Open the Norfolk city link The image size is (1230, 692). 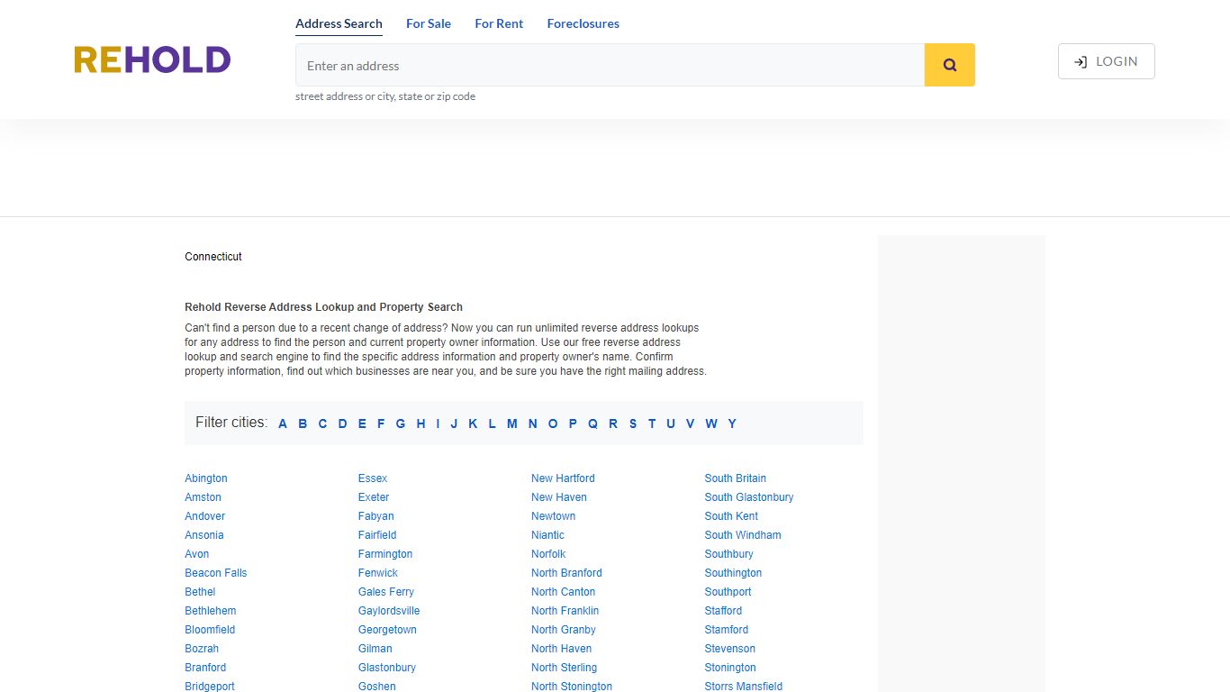[x=548, y=554]
